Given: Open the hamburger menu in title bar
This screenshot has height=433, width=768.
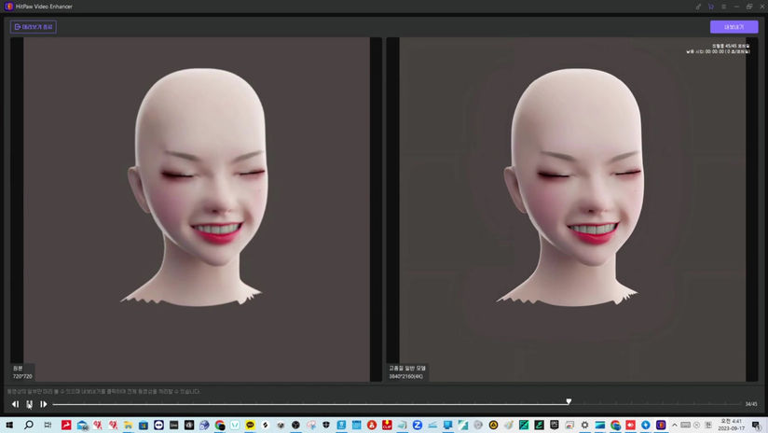Looking at the screenshot, I should pyautogui.click(x=723, y=7).
